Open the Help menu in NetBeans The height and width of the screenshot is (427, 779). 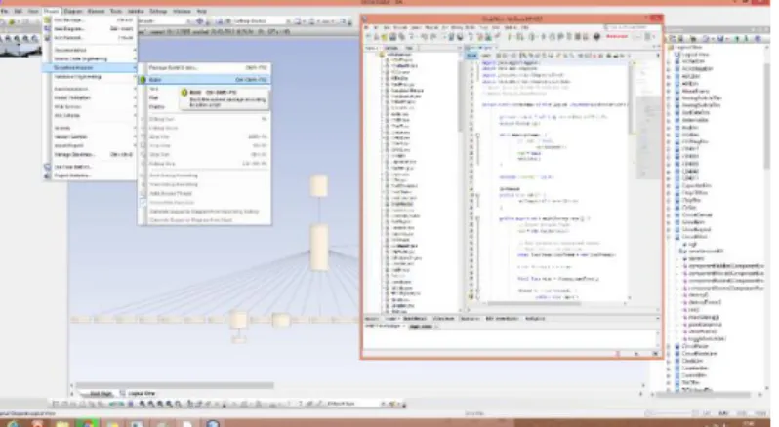click(x=524, y=27)
